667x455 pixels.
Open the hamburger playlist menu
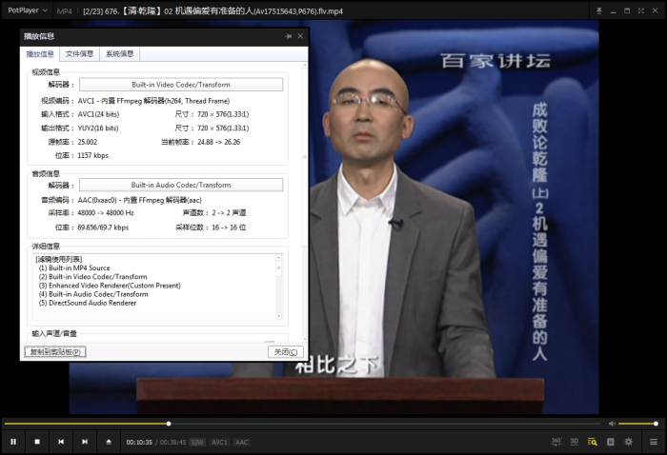pos(654,442)
